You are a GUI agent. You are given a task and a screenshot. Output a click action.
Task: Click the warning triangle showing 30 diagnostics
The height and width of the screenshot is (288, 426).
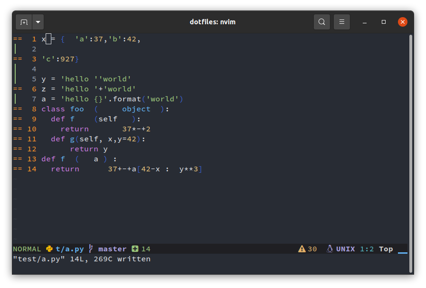[301, 248]
